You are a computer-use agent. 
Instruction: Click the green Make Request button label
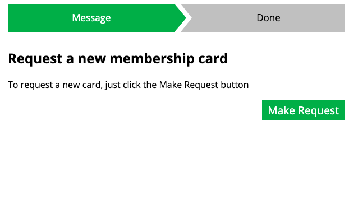[x=303, y=110]
